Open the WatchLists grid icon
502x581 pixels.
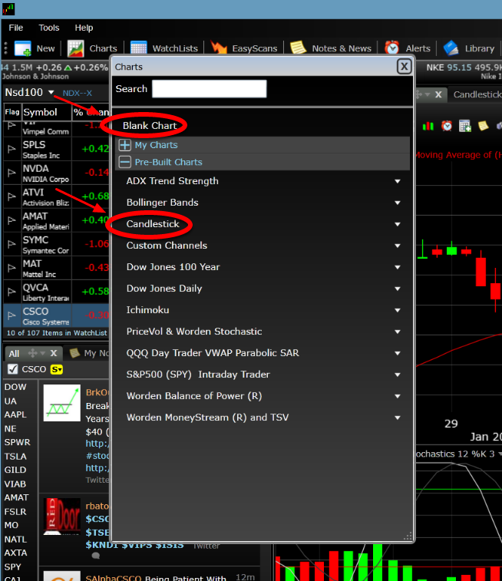tap(139, 48)
